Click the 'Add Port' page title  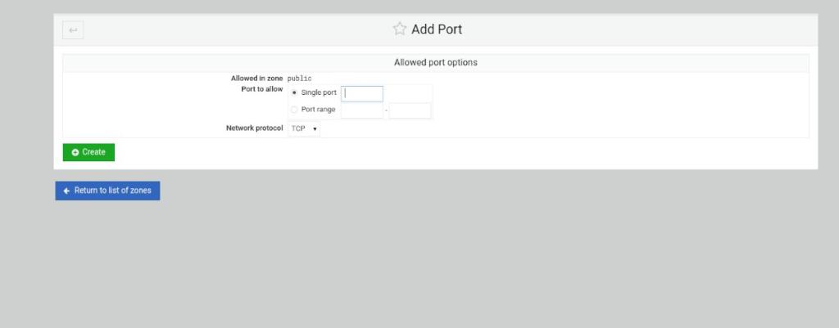tap(436, 29)
